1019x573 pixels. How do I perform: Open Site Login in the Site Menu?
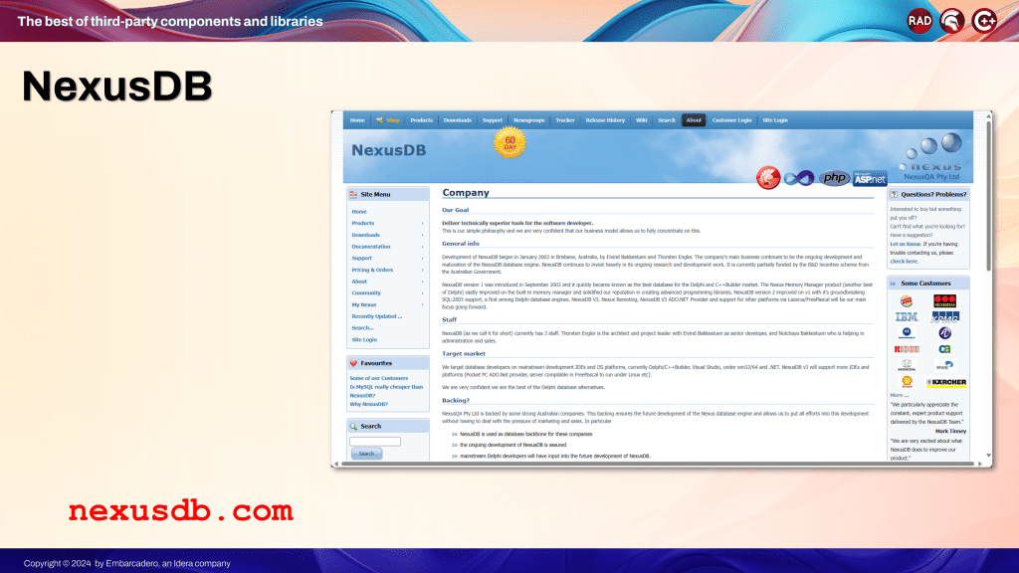click(364, 340)
